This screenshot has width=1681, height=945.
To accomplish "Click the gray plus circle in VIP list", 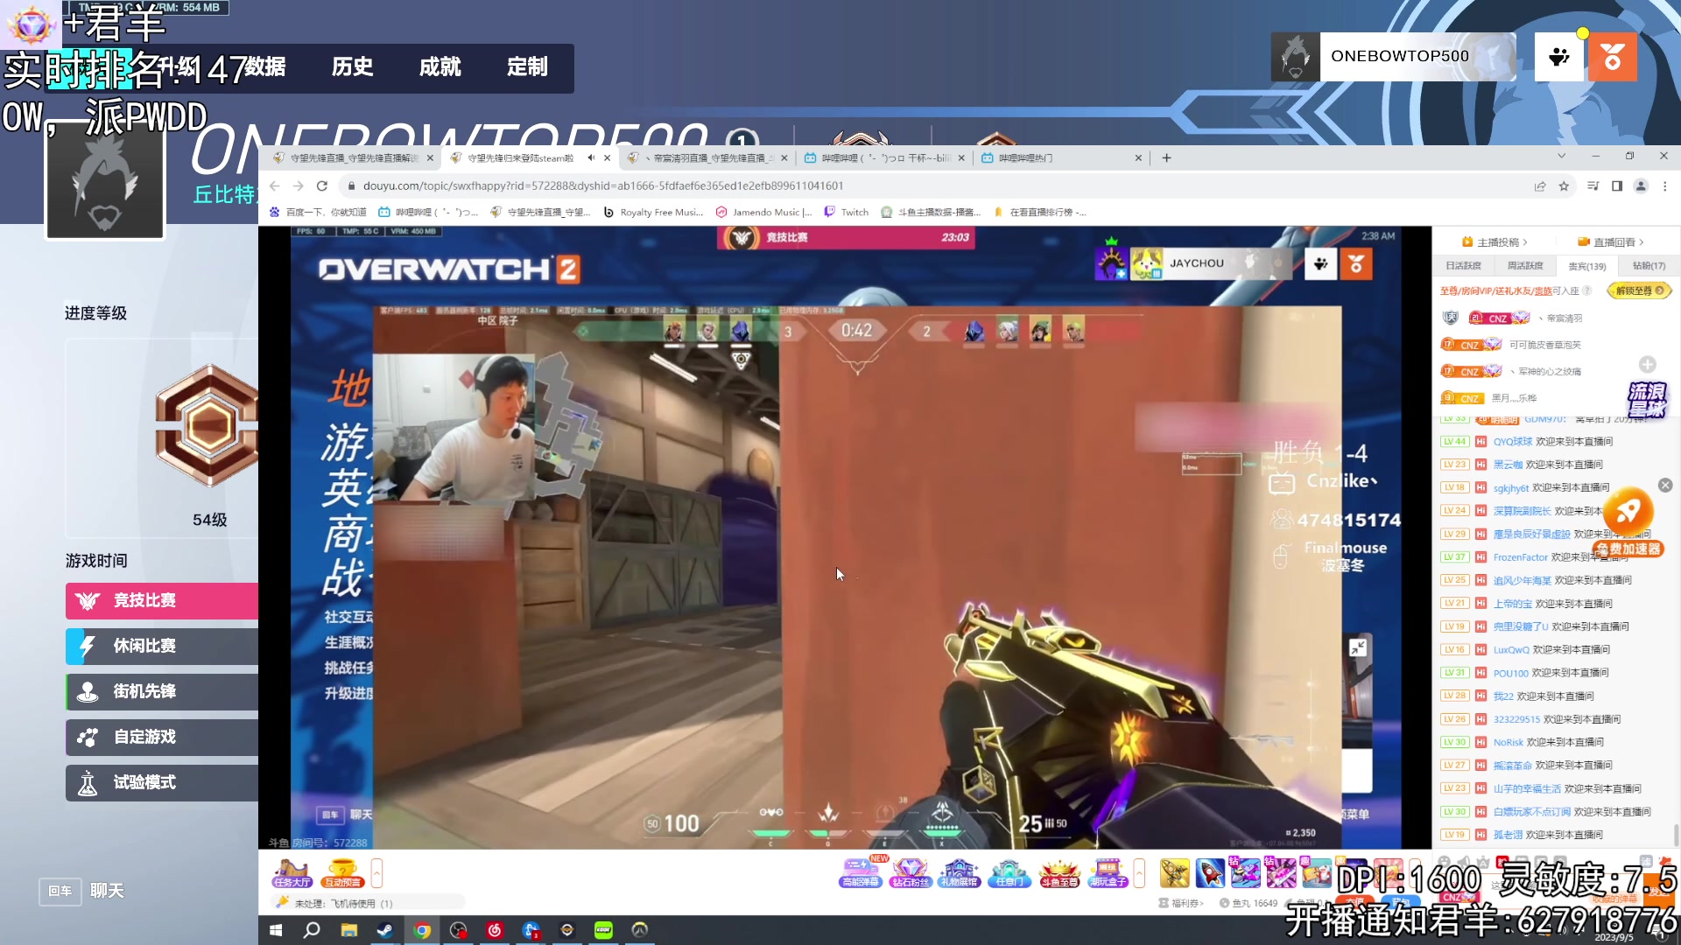I will (x=1647, y=364).
